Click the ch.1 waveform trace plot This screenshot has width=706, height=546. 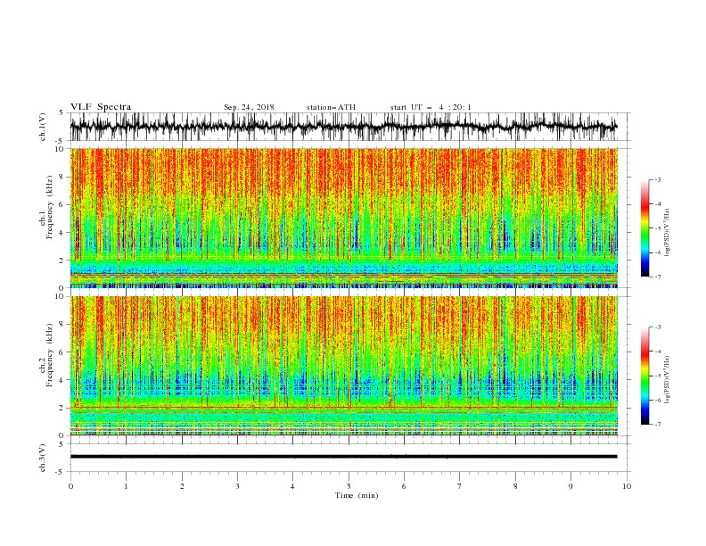pos(343,127)
